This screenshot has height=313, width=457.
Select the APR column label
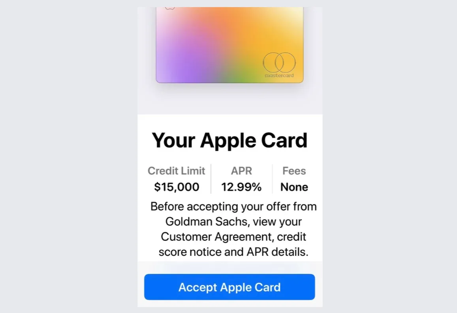pos(241,171)
